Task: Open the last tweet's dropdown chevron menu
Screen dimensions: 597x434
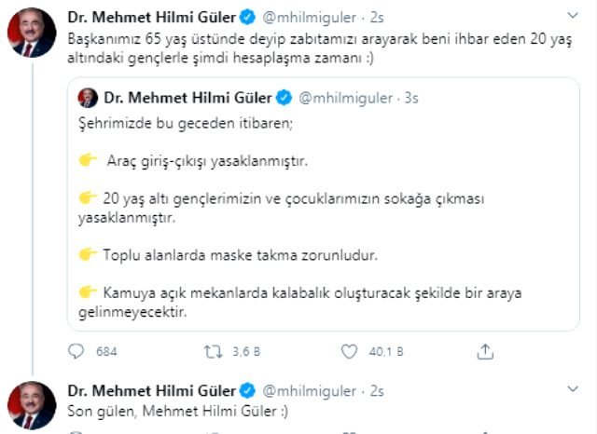Action: coord(576,389)
